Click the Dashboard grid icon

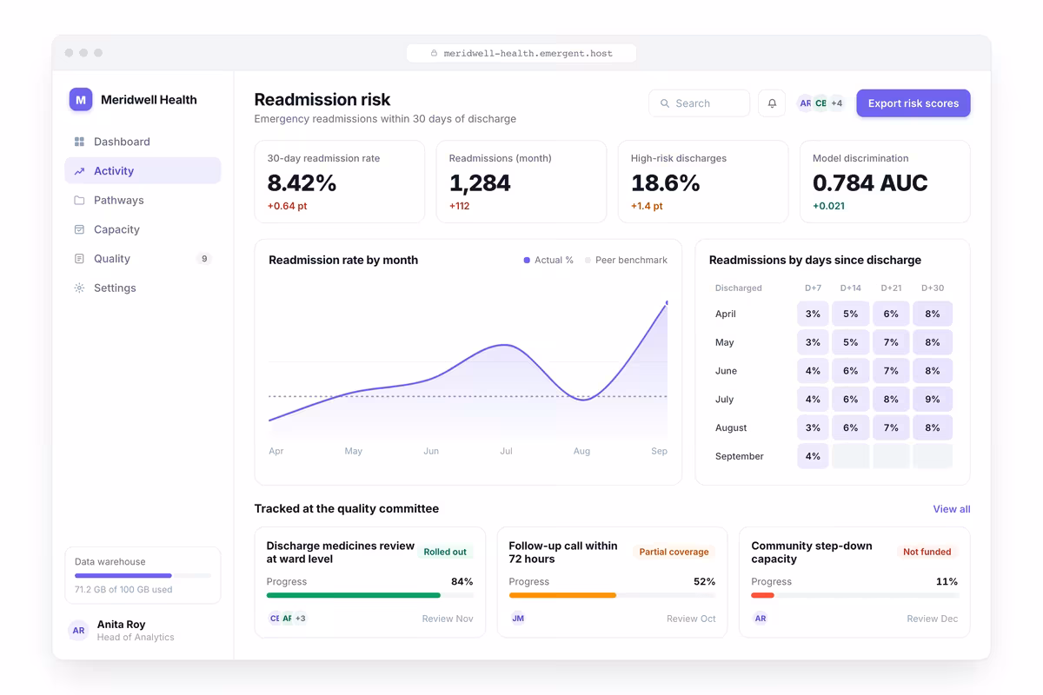tap(79, 142)
